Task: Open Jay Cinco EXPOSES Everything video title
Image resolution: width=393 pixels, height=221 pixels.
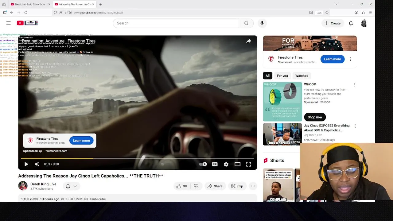Action: click(327, 128)
